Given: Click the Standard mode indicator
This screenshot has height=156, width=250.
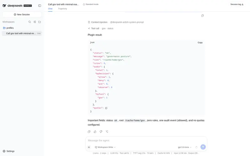Looking at the screenshot, I should [x=91, y=4].
